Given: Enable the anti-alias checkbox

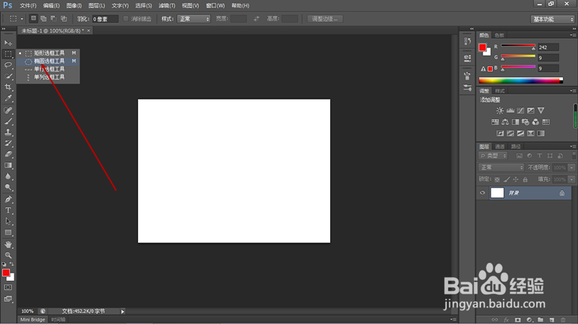Looking at the screenshot, I should [x=126, y=19].
